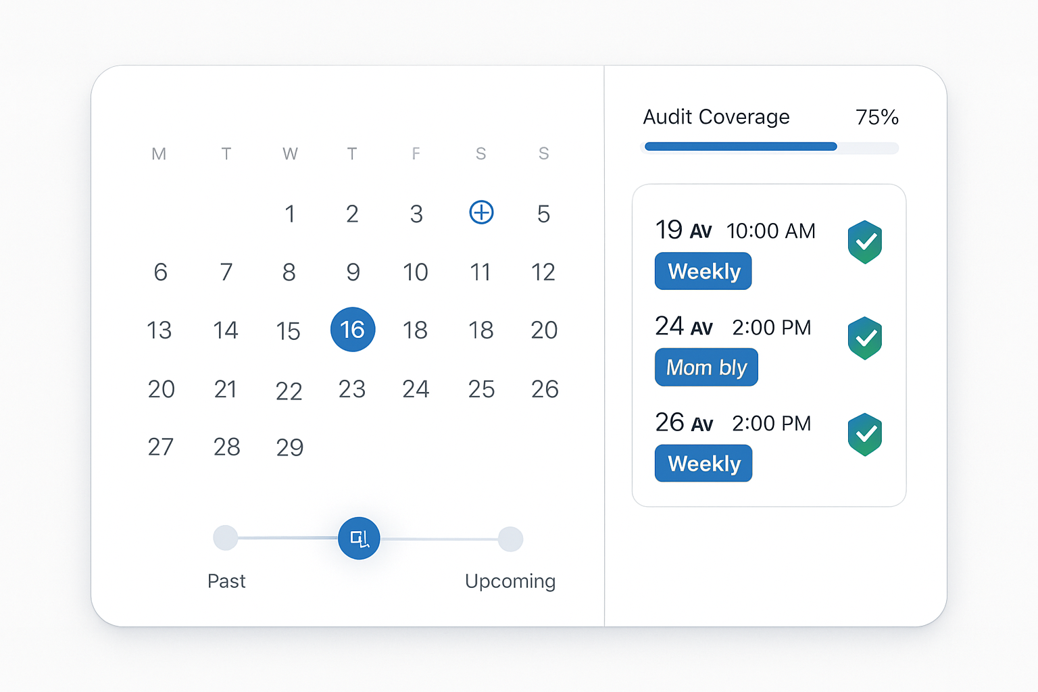Pick date 1 on the calendar
Screen dimensions: 1038x692
point(290,214)
